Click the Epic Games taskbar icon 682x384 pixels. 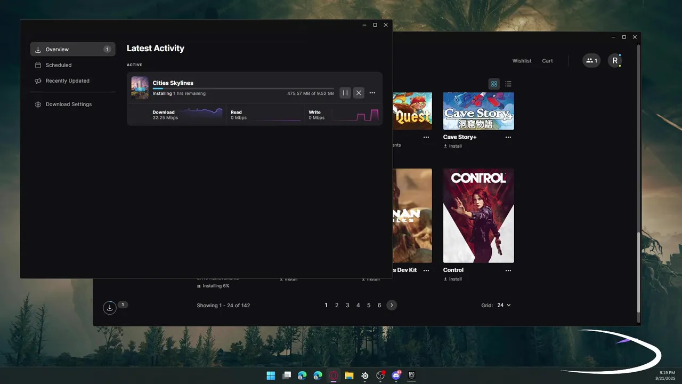pos(412,375)
